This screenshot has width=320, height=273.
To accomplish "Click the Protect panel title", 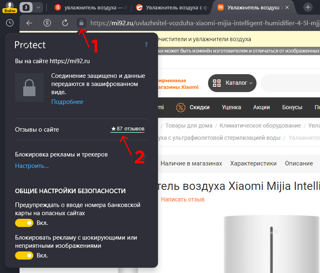I will point(30,45).
